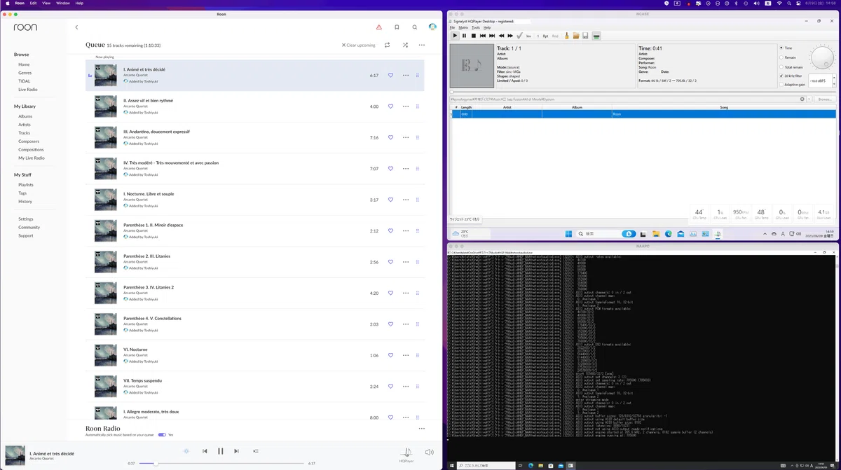Screen dimensions: 841x470
Task: Toggle queue repeat (loop) icon
Action: pos(387,45)
